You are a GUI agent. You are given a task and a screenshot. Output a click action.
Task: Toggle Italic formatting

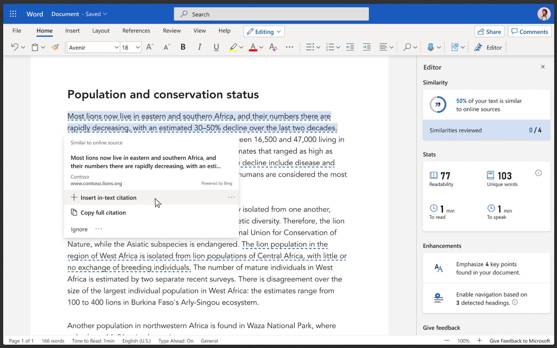point(199,47)
